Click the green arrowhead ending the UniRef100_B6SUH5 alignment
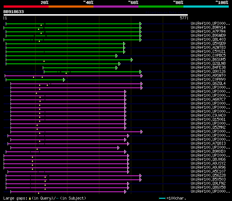This screenshot has height=201, width=232. coord(132,60)
